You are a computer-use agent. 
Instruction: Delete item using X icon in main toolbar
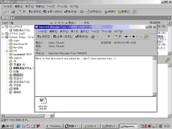click(x=24, y=11)
